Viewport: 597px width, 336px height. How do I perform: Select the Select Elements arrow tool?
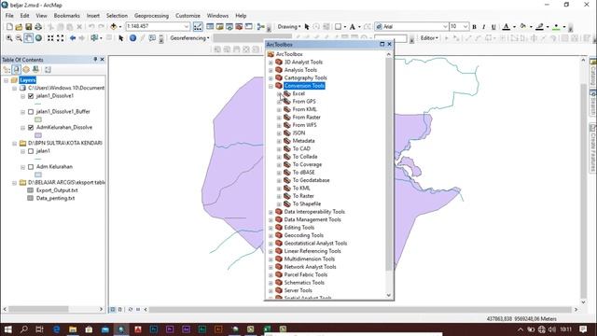click(x=121, y=38)
